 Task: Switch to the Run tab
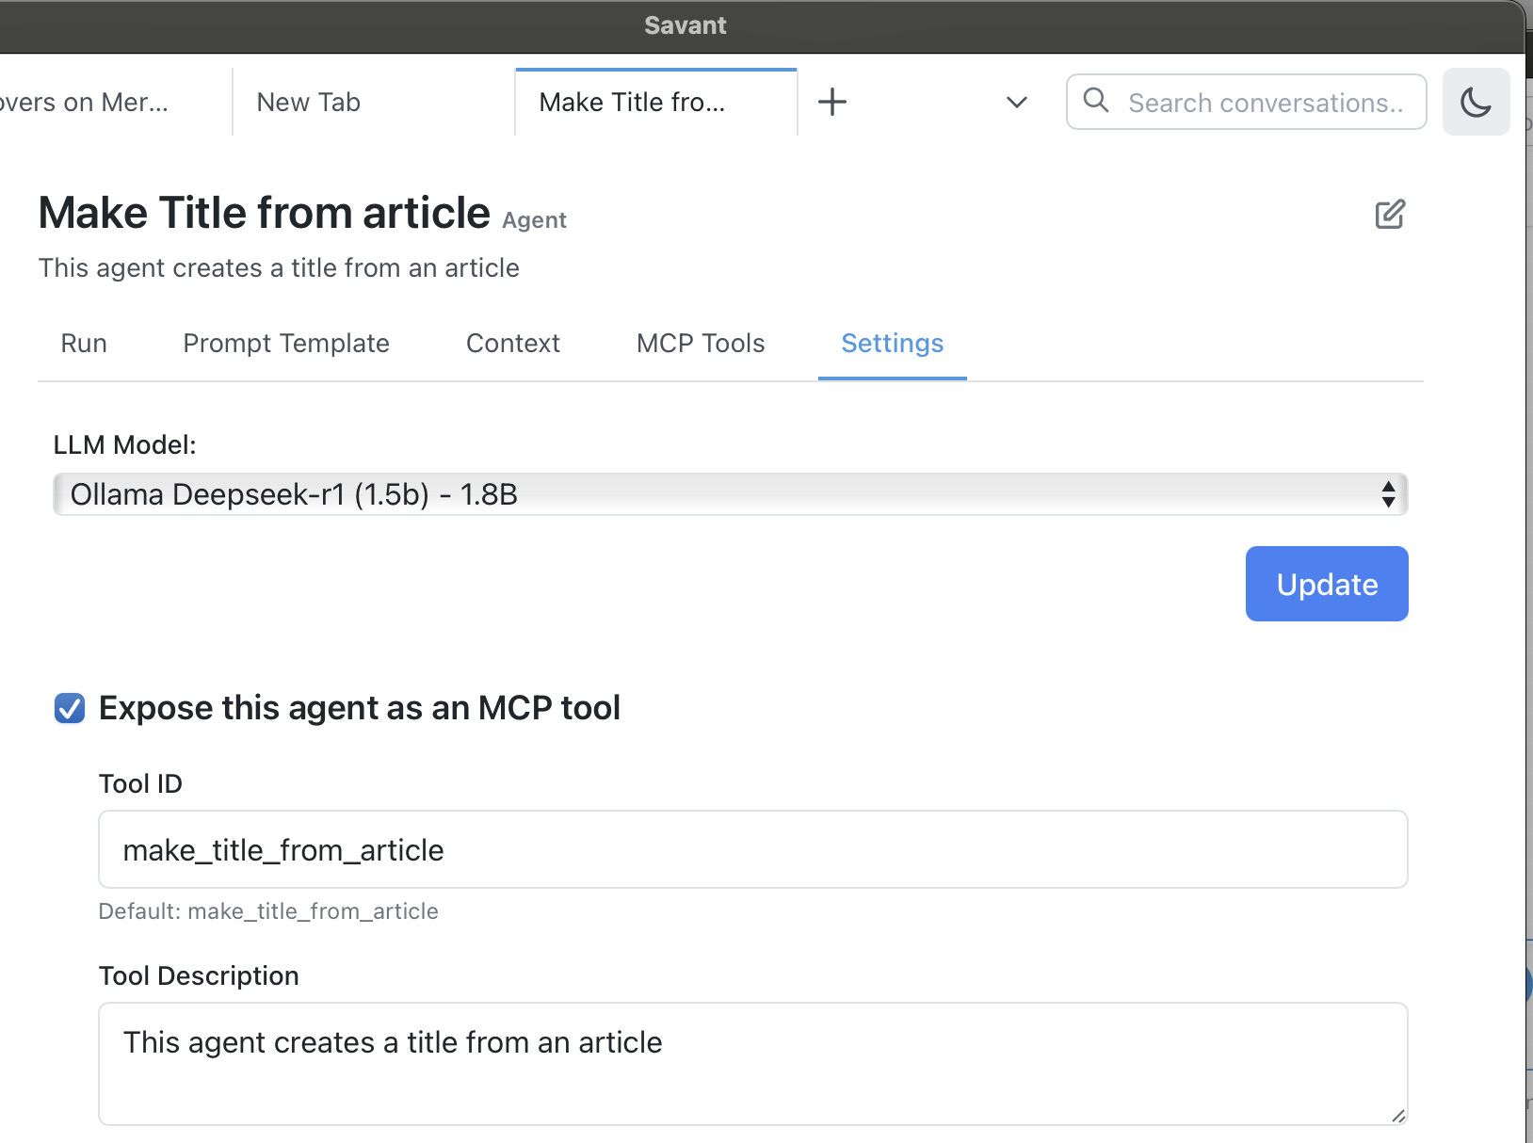pos(84,344)
